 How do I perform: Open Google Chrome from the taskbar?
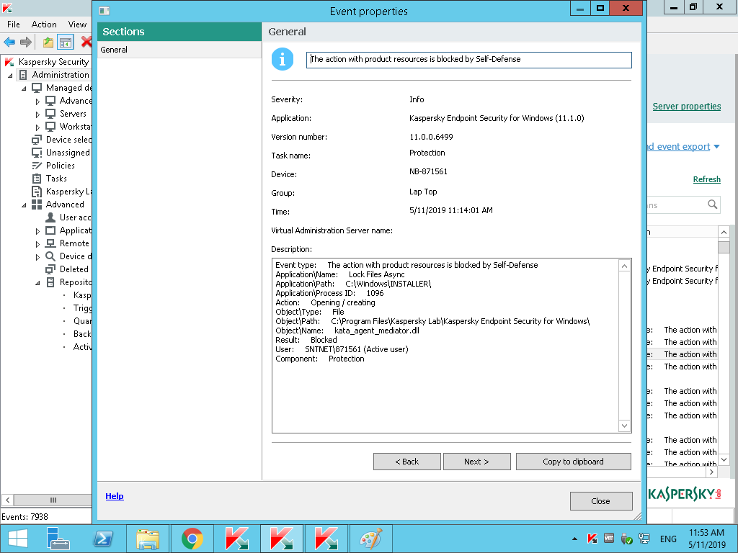click(192, 539)
